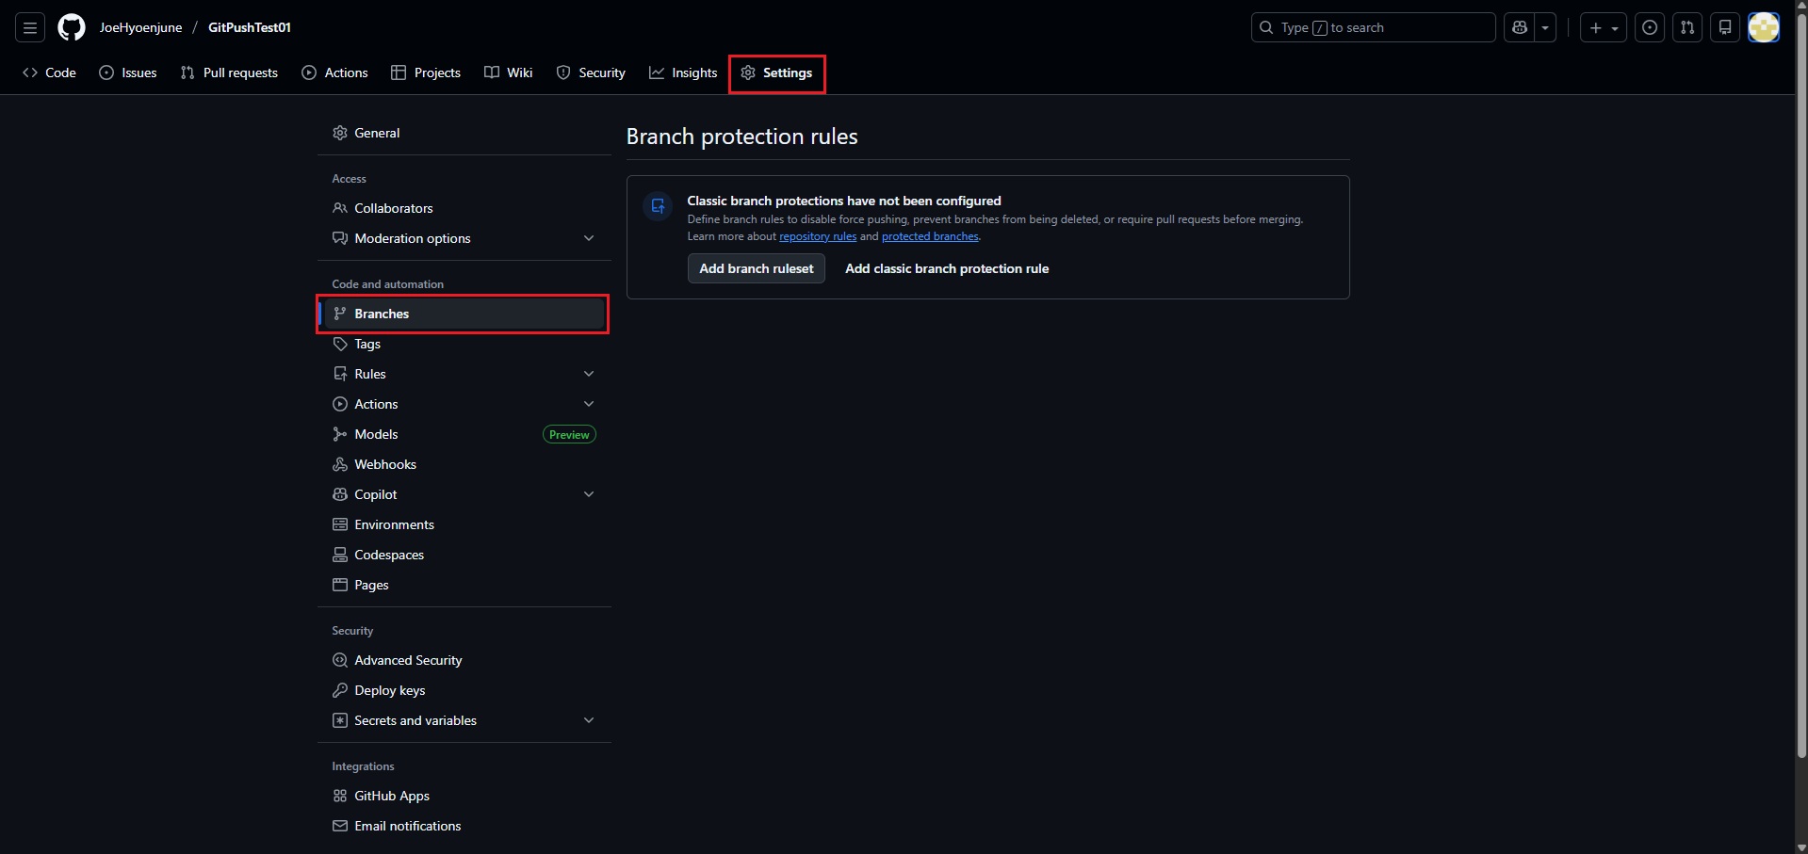The image size is (1808, 854).
Task: Open the Copilot dropdown arrow in header
Action: click(1545, 28)
